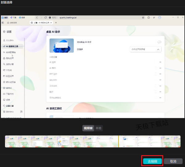
Task: Open 个人中心 in settings sidebar
Action: pos(9,40)
